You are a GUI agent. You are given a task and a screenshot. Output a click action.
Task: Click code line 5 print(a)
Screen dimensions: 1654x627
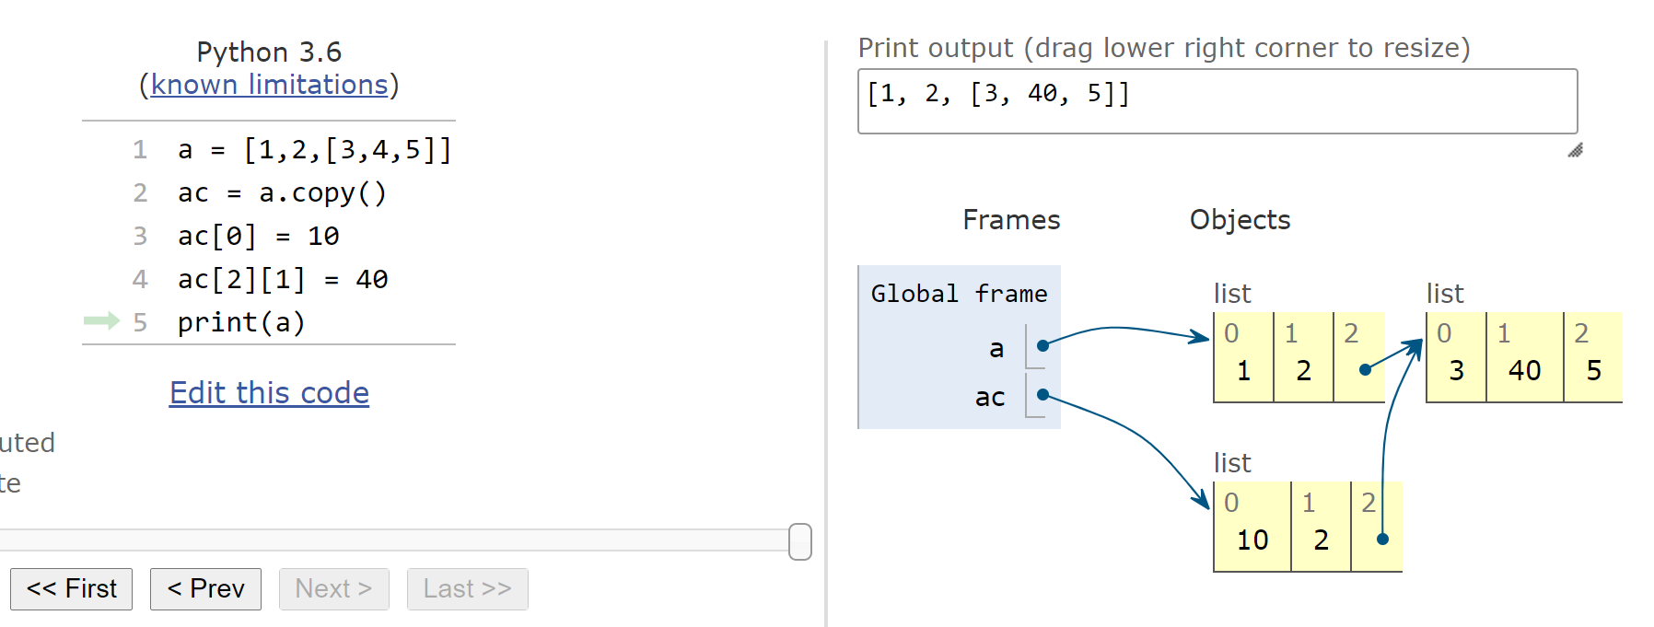click(x=240, y=322)
